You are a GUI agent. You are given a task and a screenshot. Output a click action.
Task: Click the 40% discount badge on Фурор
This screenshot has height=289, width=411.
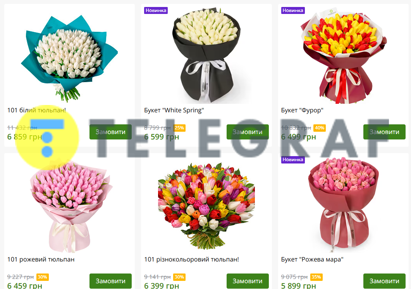(320, 128)
